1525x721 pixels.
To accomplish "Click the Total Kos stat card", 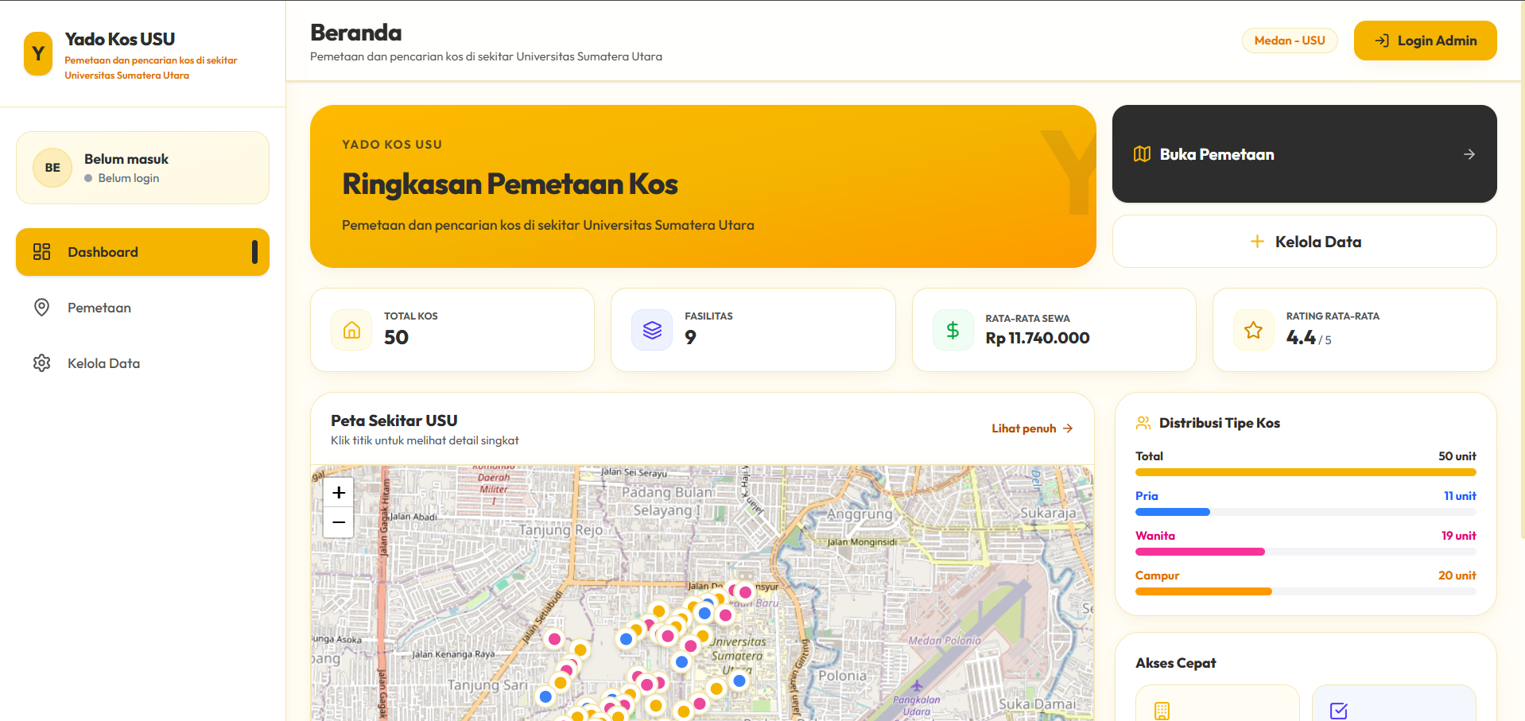I will [452, 330].
